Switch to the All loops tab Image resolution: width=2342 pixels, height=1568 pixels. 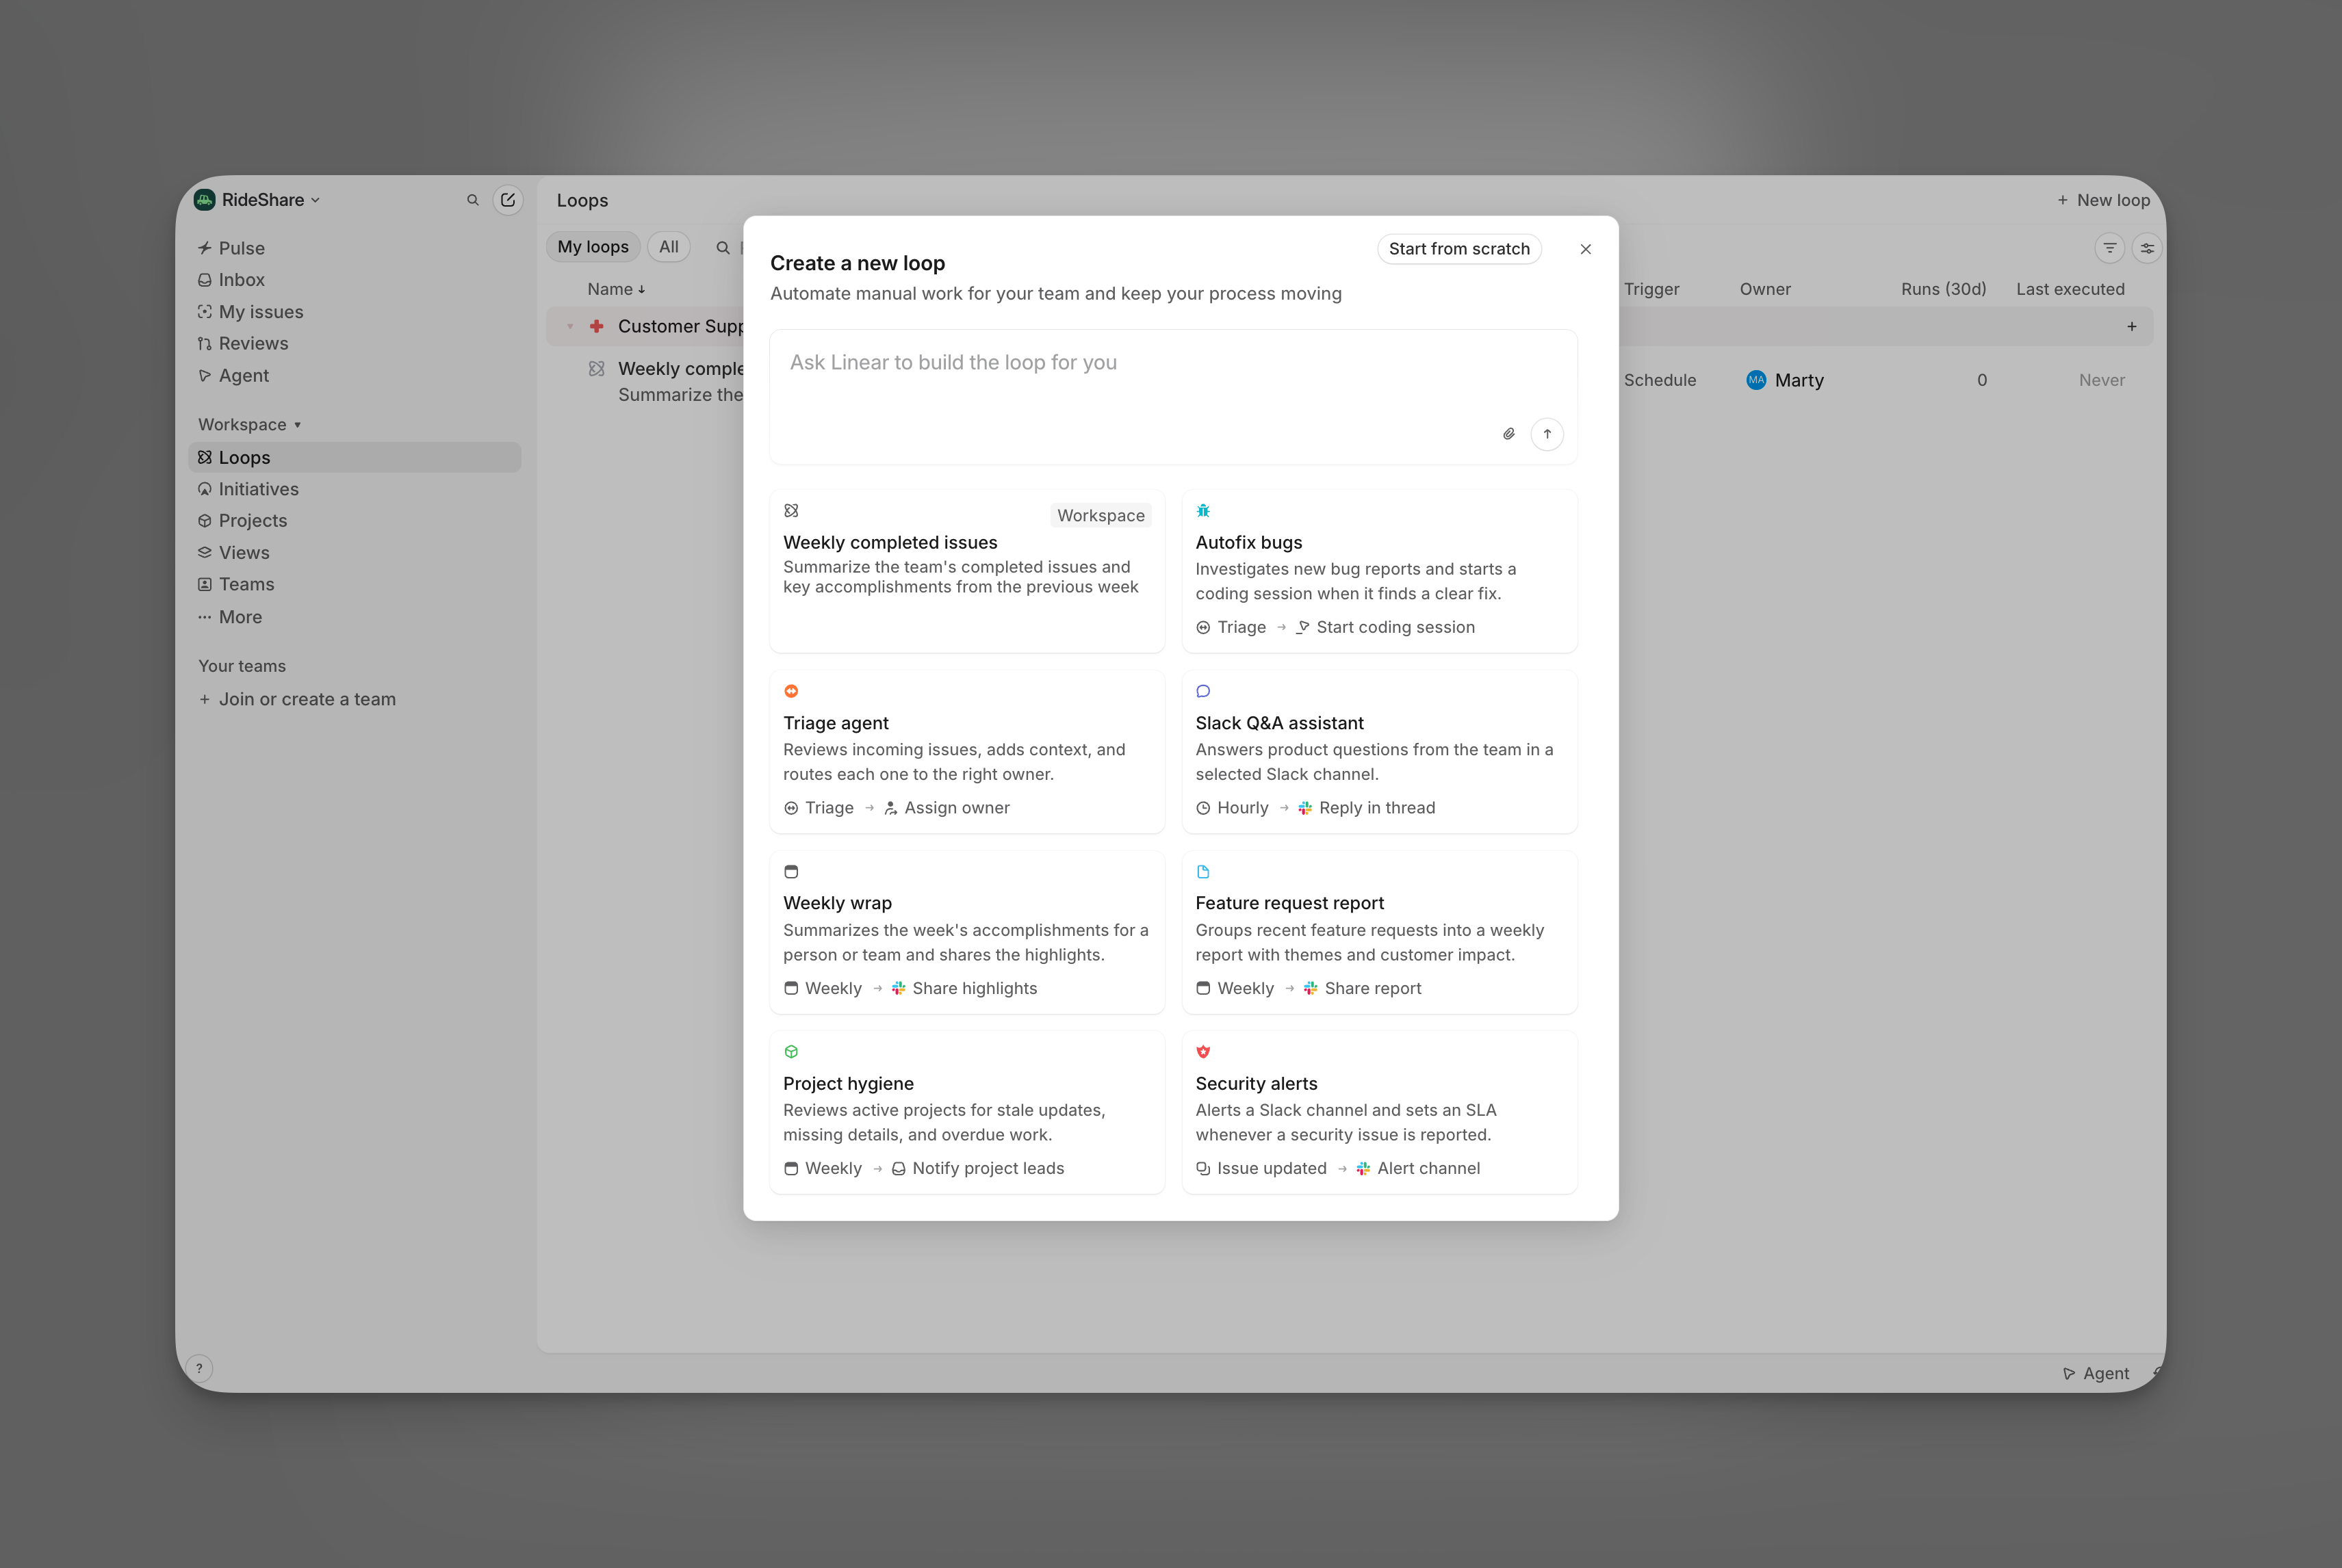point(668,247)
